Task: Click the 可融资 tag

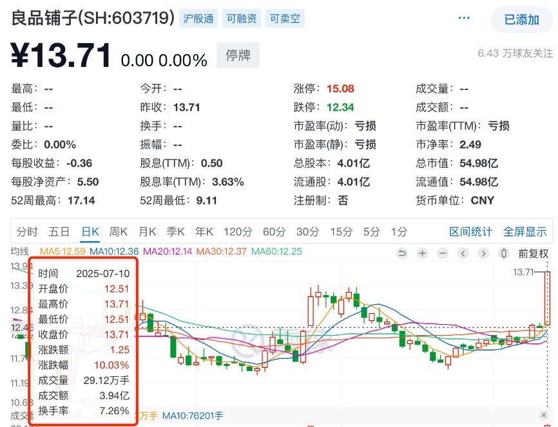Action: 242,19
